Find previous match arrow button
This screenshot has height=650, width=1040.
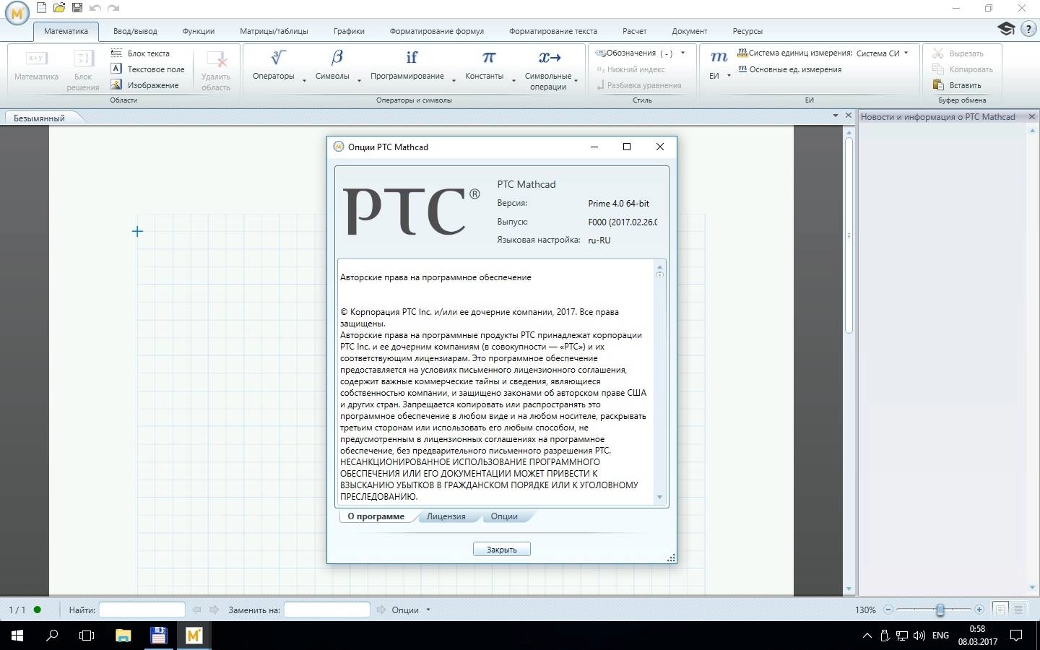[196, 610]
